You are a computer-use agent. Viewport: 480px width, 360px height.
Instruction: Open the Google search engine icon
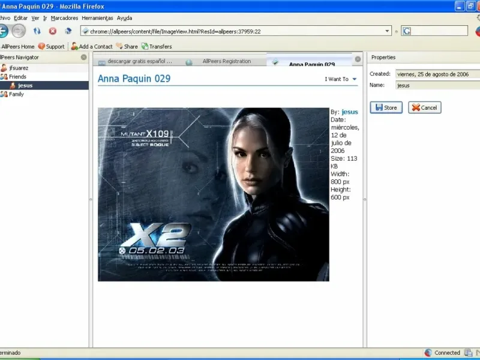tap(407, 31)
